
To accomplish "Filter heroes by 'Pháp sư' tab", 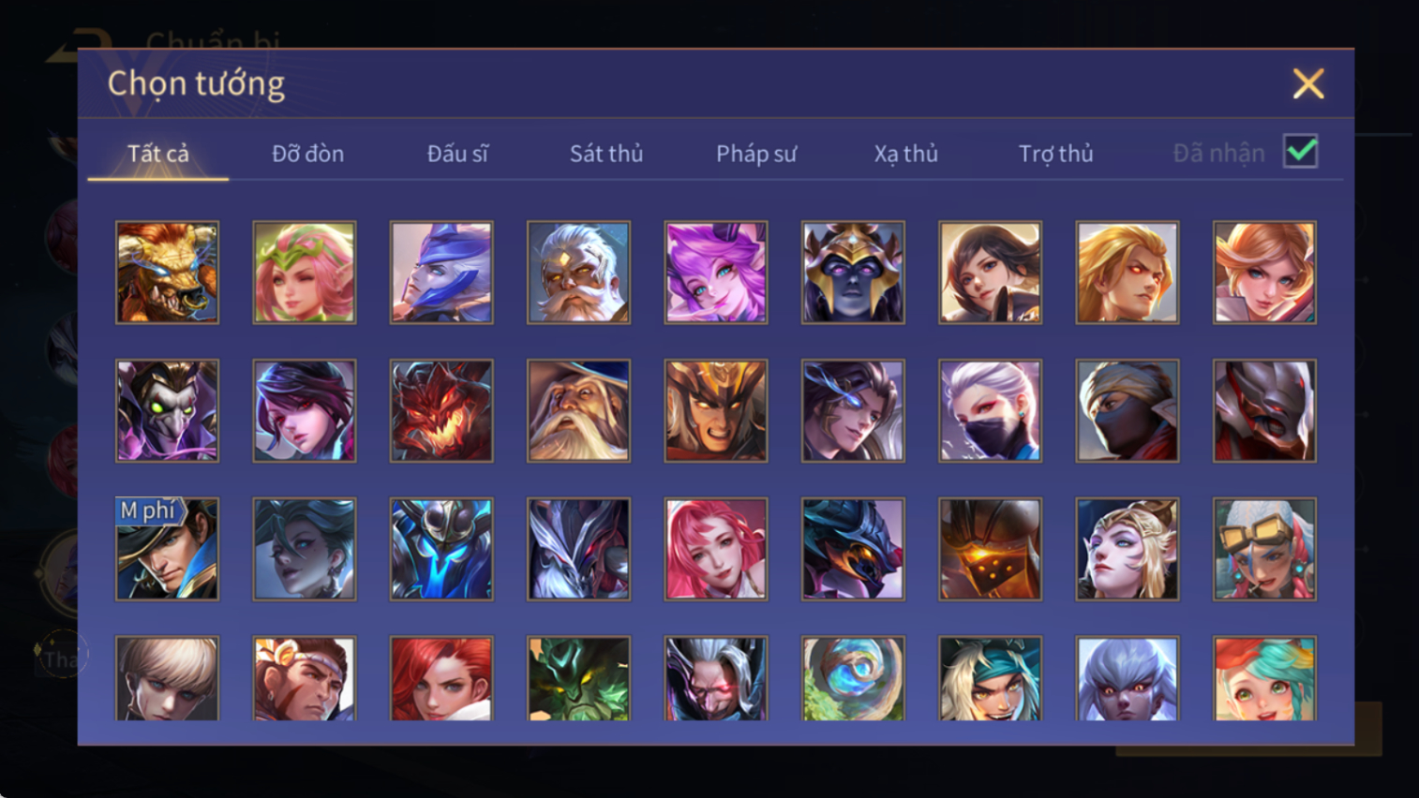I will pos(756,154).
